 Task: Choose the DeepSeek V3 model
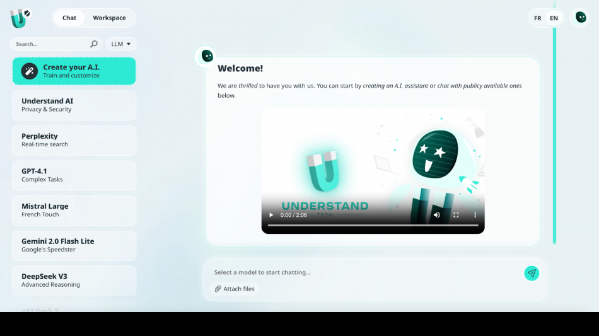[74, 281]
